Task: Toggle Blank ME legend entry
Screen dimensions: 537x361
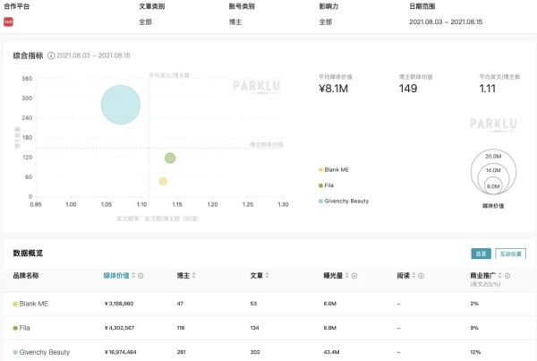Action: point(334,169)
